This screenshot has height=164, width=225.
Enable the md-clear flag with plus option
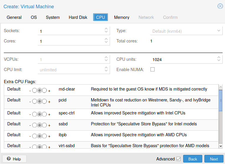tap(44, 91)
